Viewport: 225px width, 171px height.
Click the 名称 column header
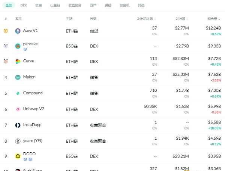[18, 19]
